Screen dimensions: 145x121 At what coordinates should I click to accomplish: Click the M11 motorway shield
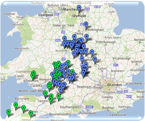coord(116,65)
